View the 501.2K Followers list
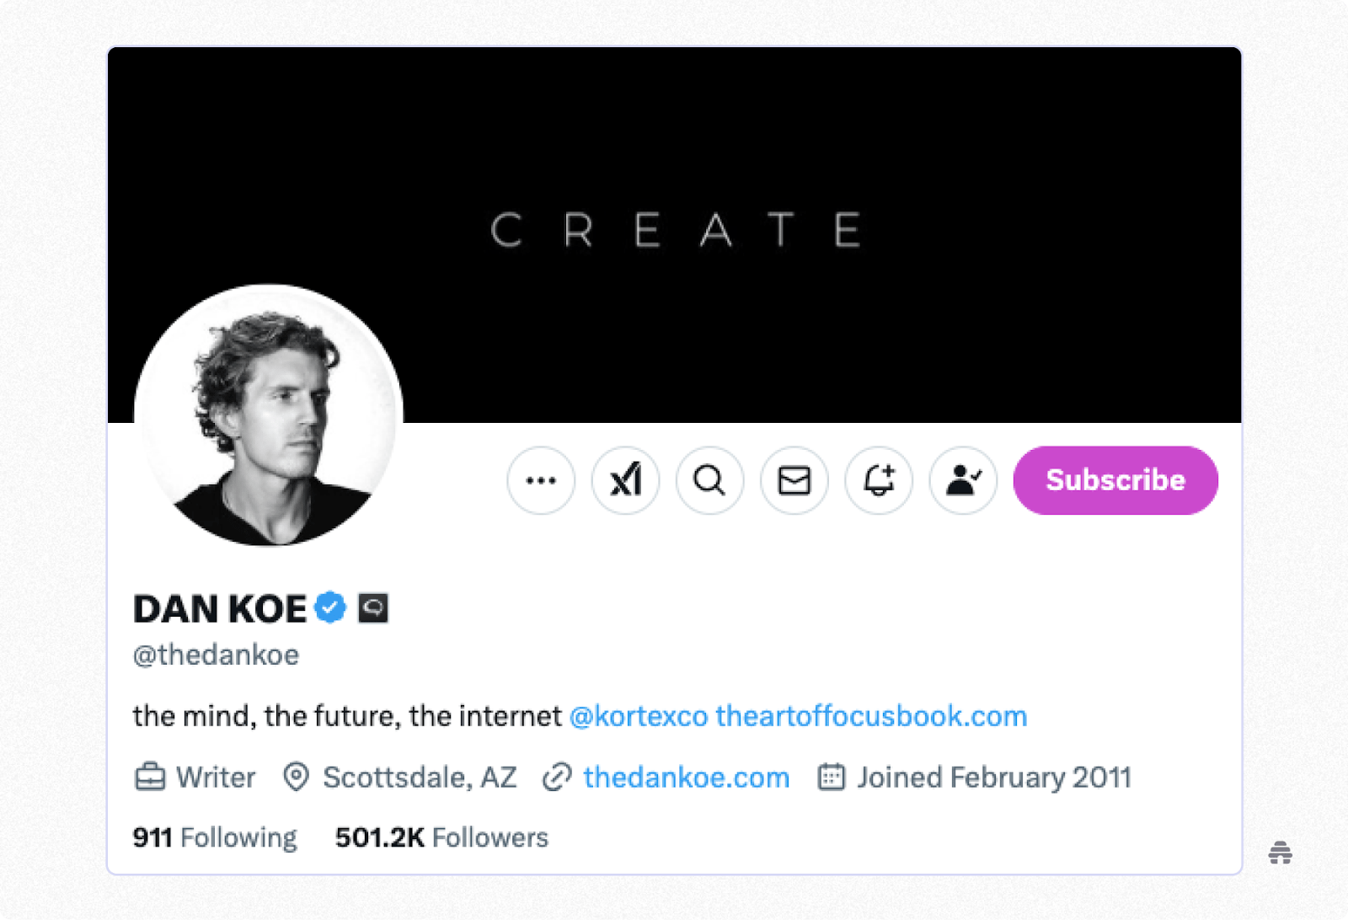The width and height of the screenshot is (1348, 920). pos(441,837)
